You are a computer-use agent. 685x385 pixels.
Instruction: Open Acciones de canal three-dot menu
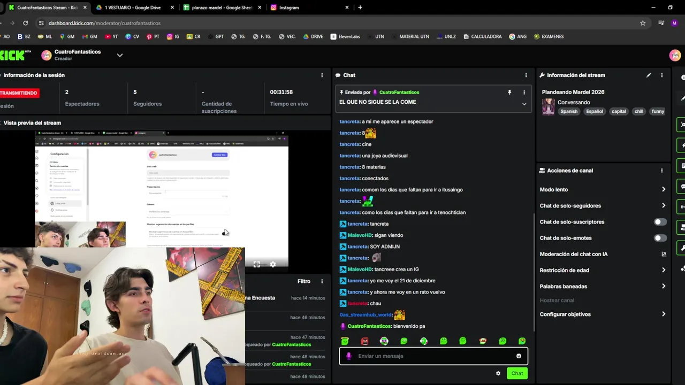[662, 171]
